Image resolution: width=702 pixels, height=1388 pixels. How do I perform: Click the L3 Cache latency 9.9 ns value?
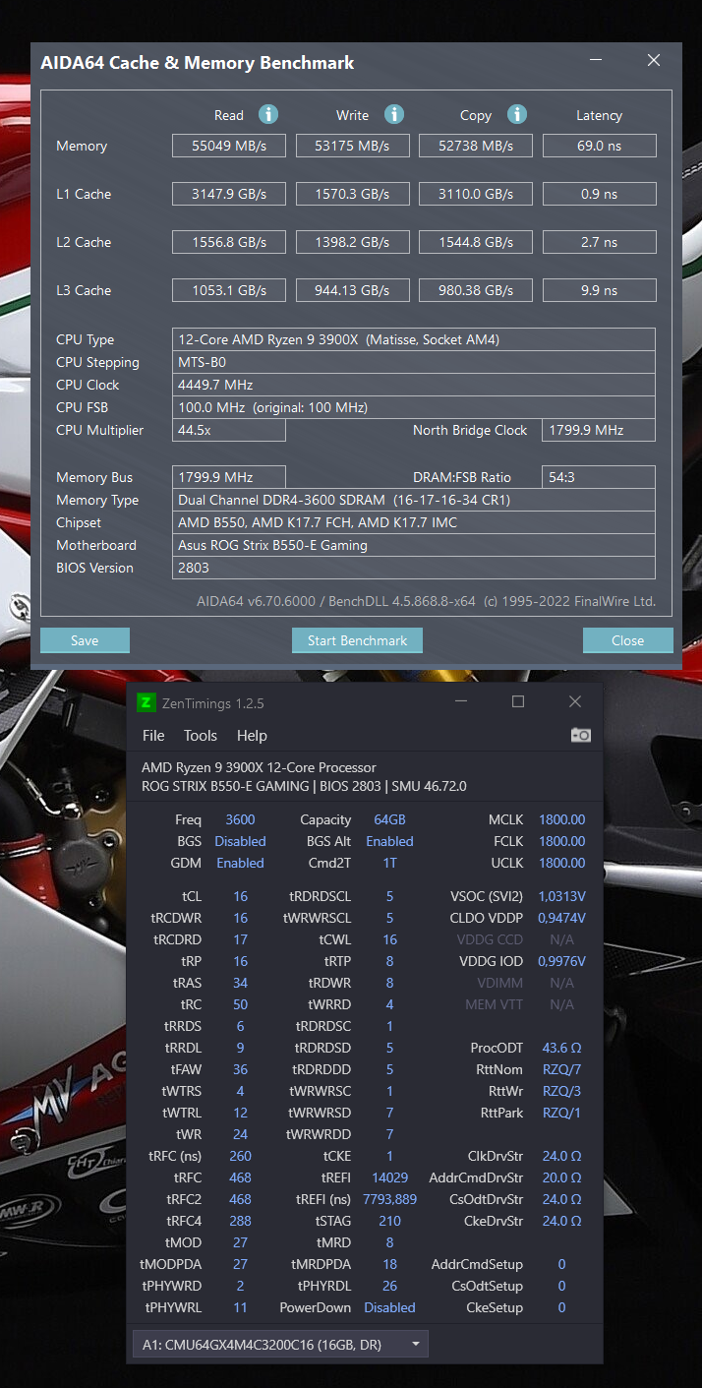tap(599, 290)
